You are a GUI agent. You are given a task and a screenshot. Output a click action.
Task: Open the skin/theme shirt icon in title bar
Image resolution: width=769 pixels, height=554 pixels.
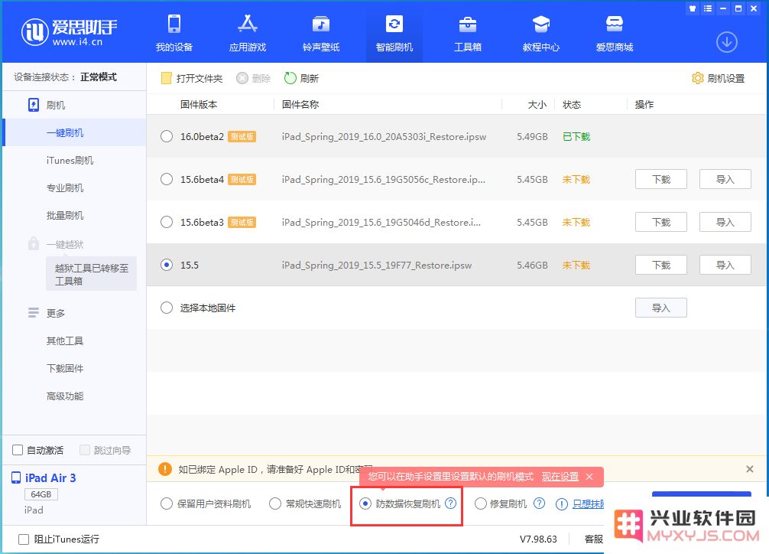point(693,8)
